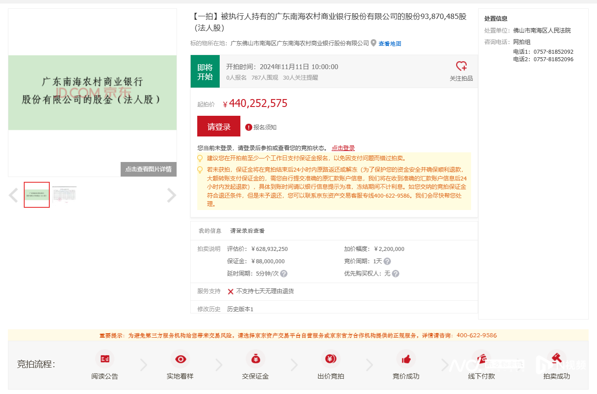Click the heart icon to follow this auction

(461, 66)
